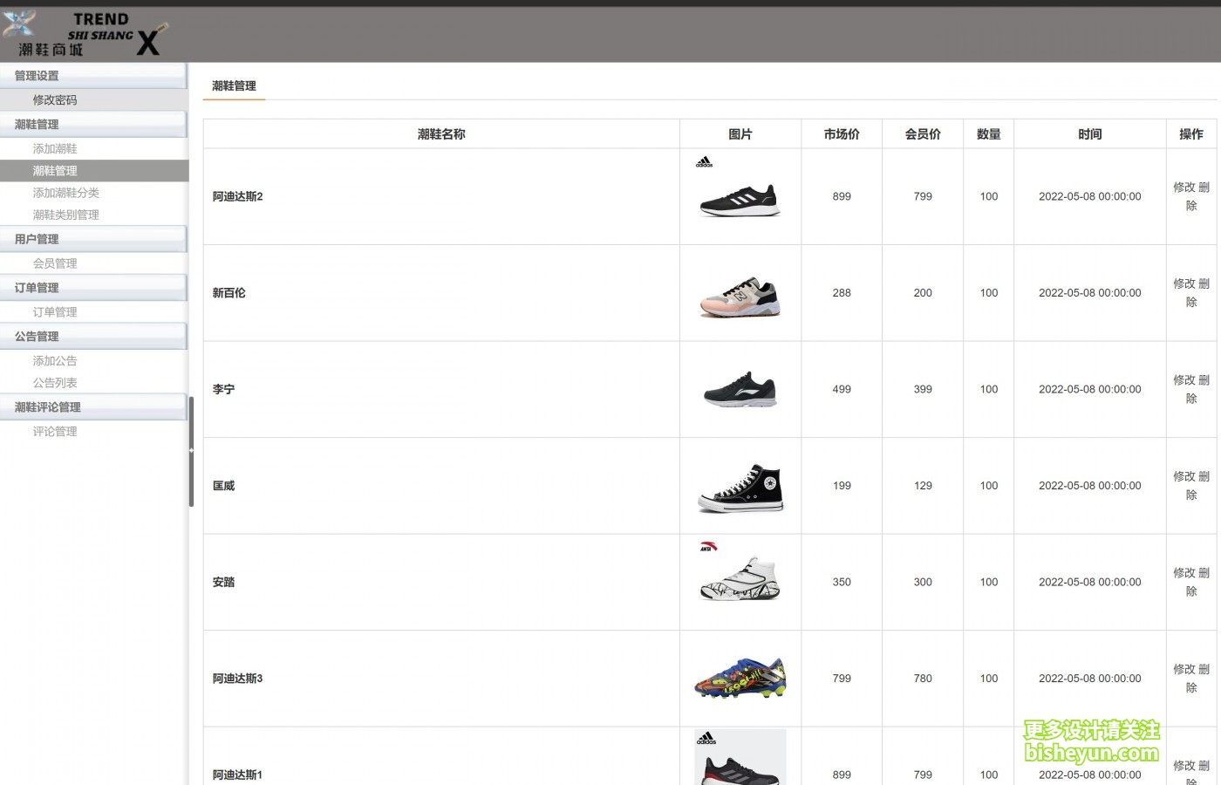
Task: Click member price 780 in 阿迪达斯3 row
Action: [923, 679]
